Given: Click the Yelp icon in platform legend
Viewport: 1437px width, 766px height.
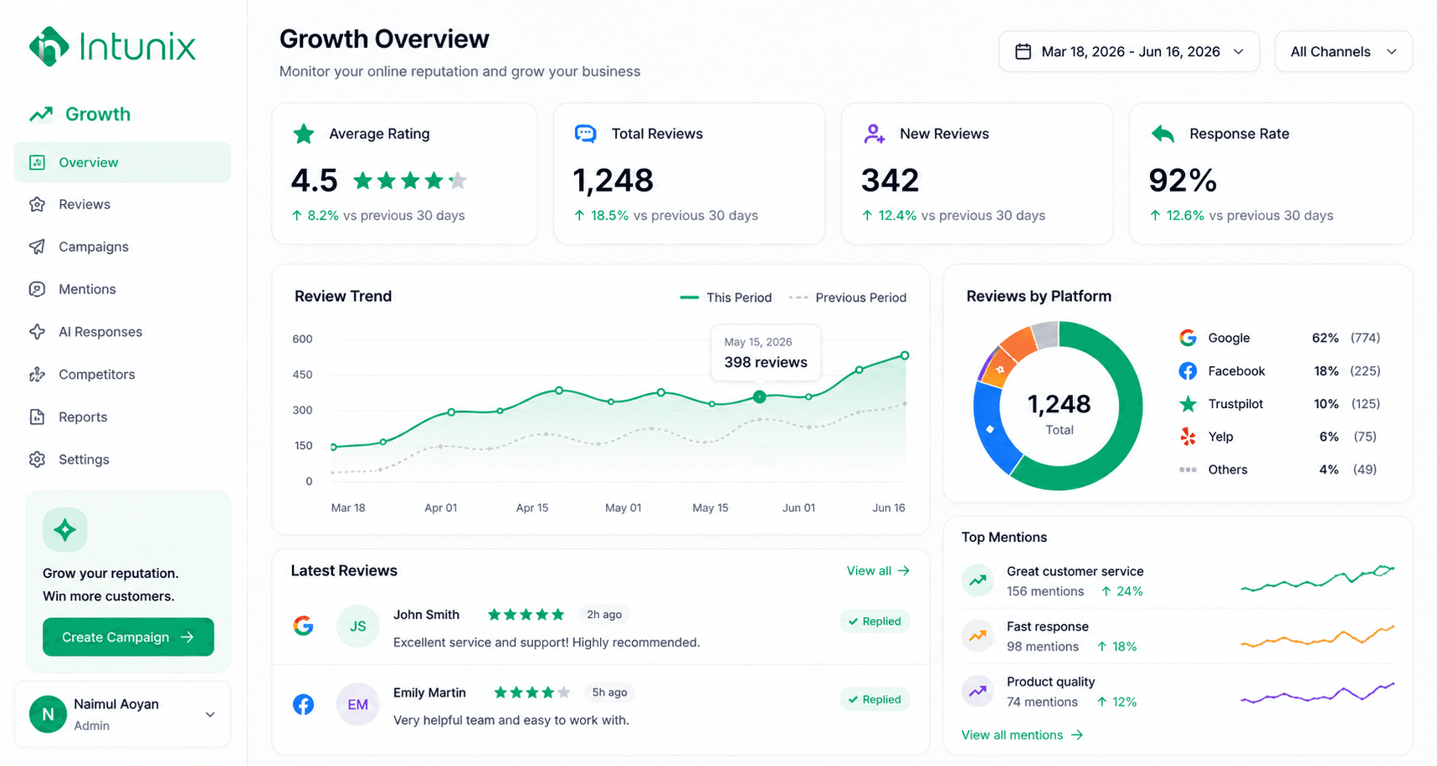Looking at the screenshot, I should tap(1188, 437).
